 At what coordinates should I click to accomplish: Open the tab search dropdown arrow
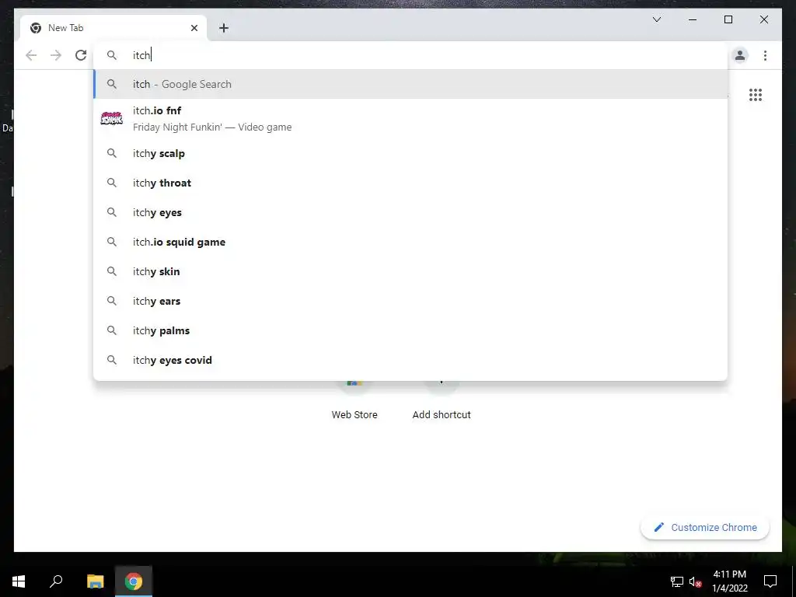pos(656,19)
